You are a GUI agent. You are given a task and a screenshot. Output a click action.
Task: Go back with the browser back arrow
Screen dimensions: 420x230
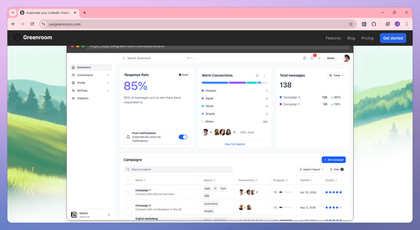tap(13, 24)
